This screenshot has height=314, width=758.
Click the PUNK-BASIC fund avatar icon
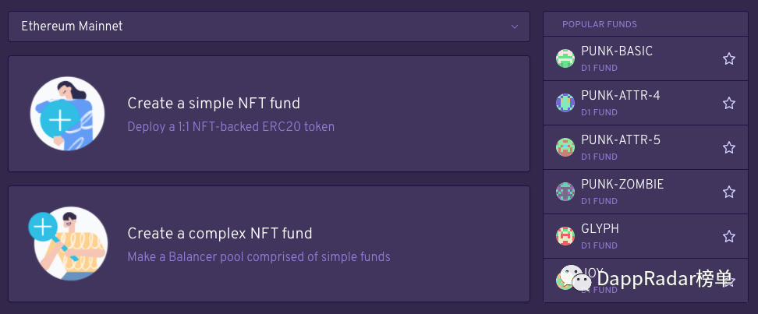click(565, 58)
